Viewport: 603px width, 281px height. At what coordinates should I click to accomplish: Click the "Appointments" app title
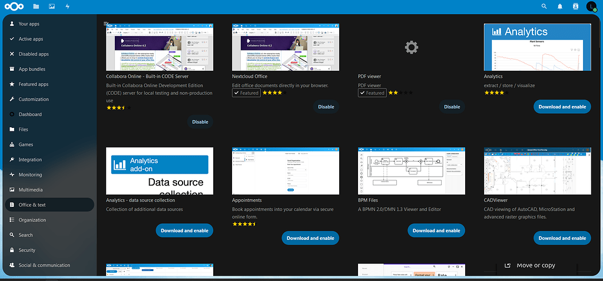(x=247, y=200)
